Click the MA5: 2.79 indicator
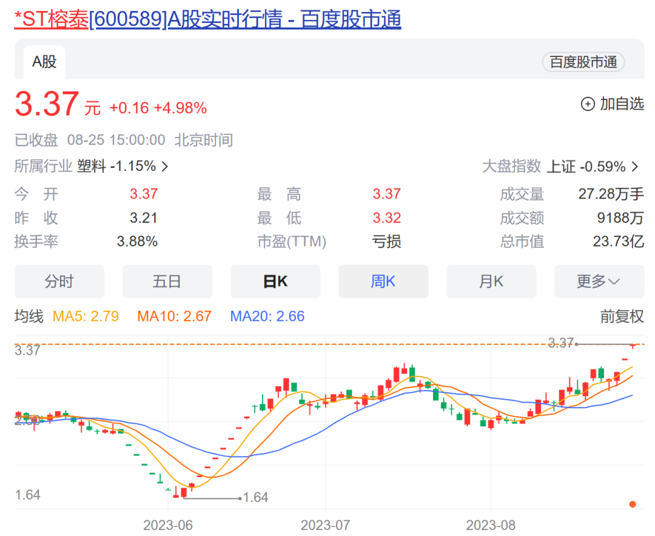The height and width of the screenshot is (536, 655). click(x=86, y=316)
